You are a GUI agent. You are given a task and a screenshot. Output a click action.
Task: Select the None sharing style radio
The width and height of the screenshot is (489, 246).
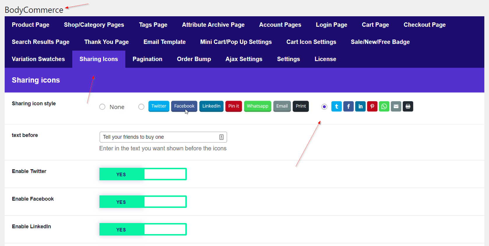point(102,107)
